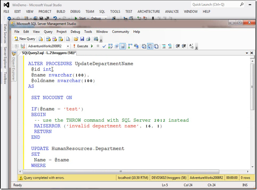
Task: Close the SQLQuery2.sql document tab
Action: 251,53
